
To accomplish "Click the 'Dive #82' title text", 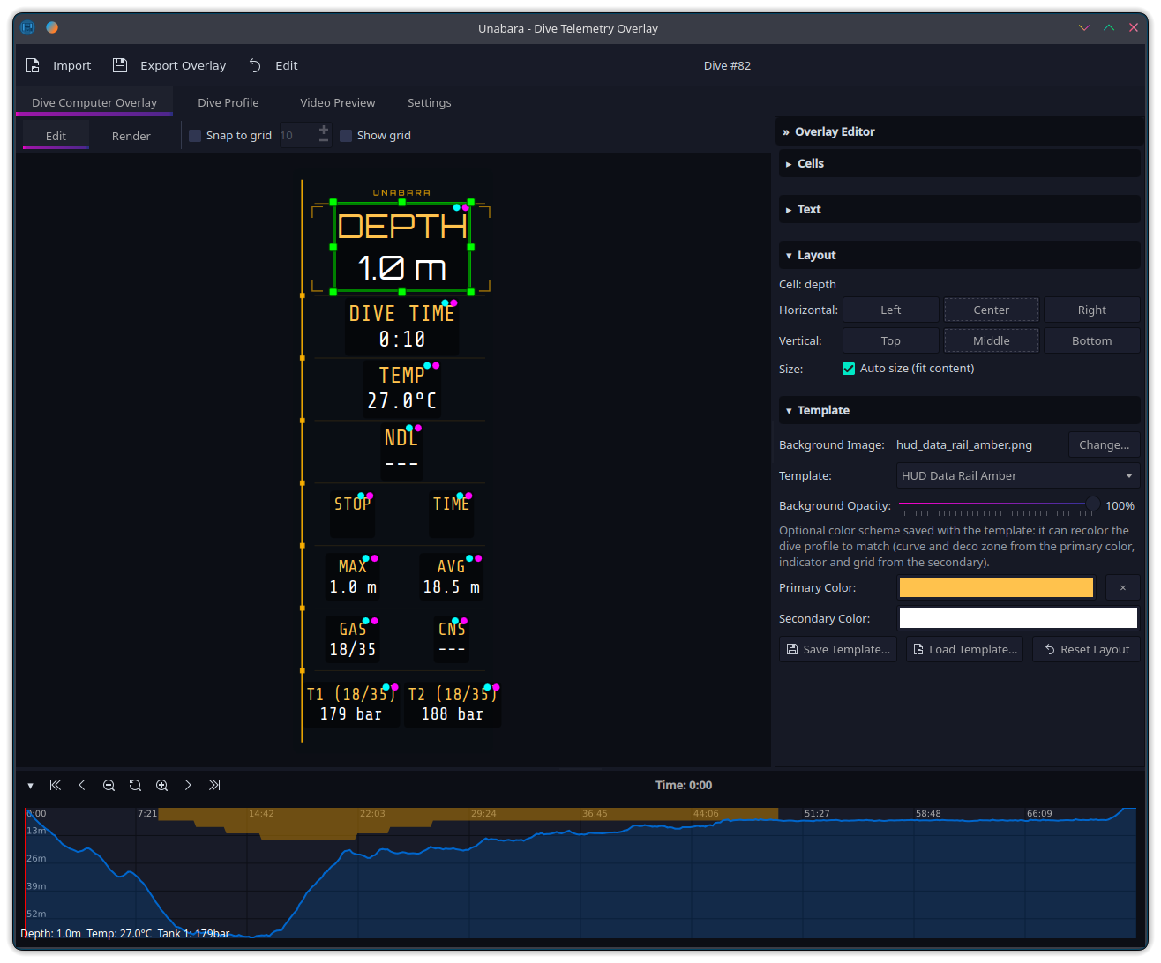I will pos(727,65).
